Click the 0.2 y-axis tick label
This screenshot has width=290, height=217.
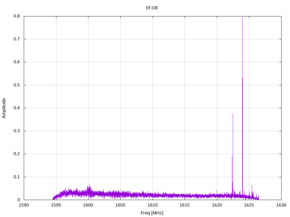[x=17, y=154]
